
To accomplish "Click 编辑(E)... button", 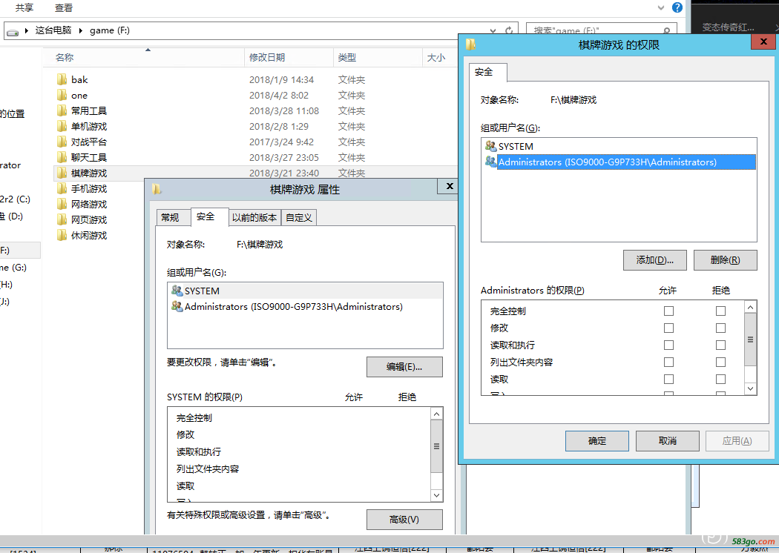I will click(404, 367).
